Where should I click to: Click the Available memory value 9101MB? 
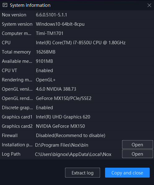[x=44, y=61]
